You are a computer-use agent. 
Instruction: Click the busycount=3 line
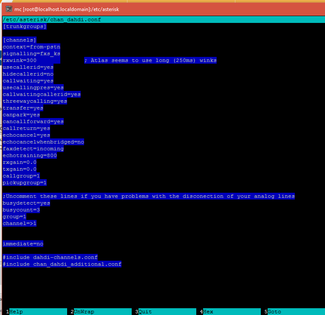coord(21,210)
